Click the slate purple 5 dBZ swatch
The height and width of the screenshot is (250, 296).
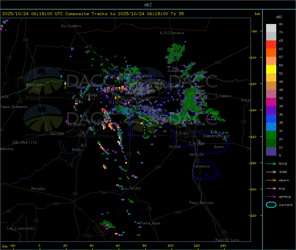[x=271, y=151]
